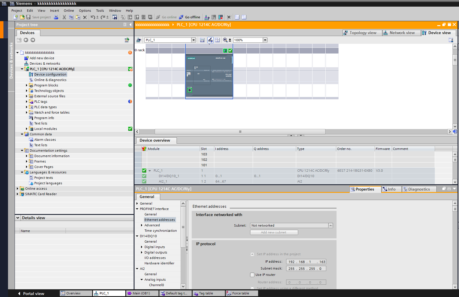Viewport: 459px width, 297px height.
Task: Click the Delete X toolbar icon
Action: [85, 17]
